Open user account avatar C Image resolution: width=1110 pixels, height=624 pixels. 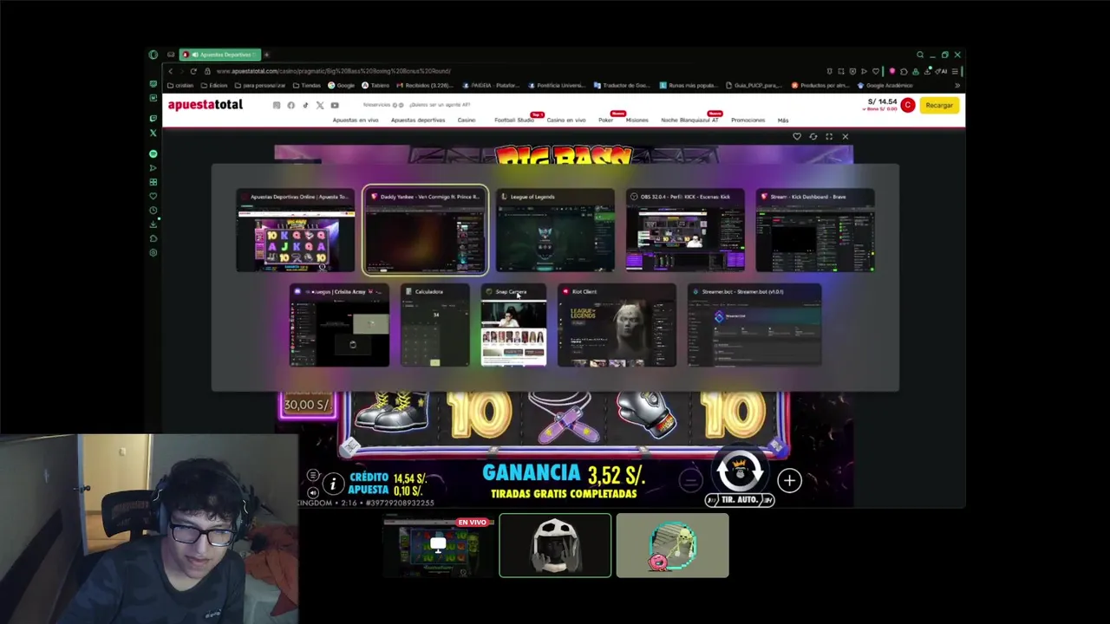pos(907,106)
